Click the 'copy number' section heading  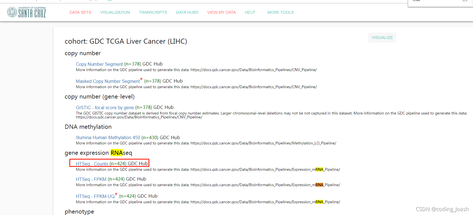point(83,53)
